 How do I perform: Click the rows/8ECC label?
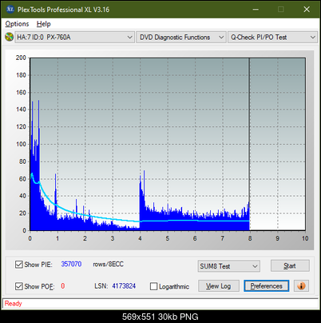tap(108, 264)
